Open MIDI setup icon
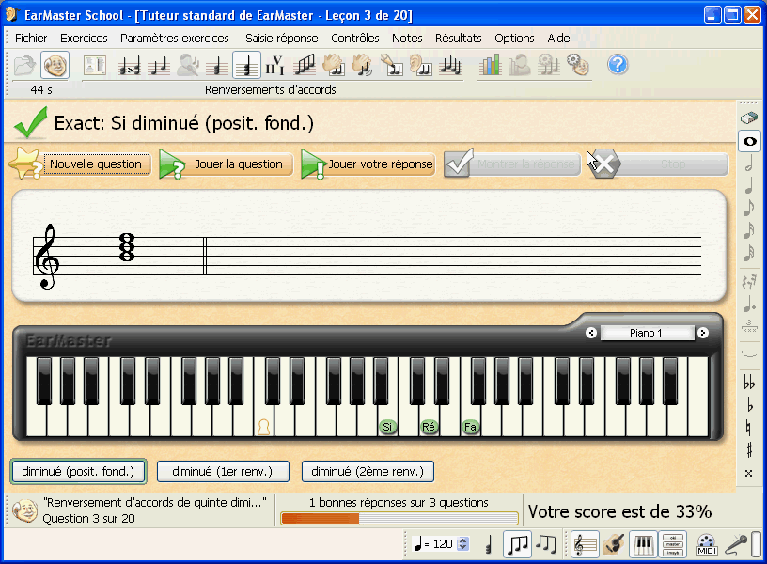Screen dimensions: 767x564 click(x=706, y=544)
